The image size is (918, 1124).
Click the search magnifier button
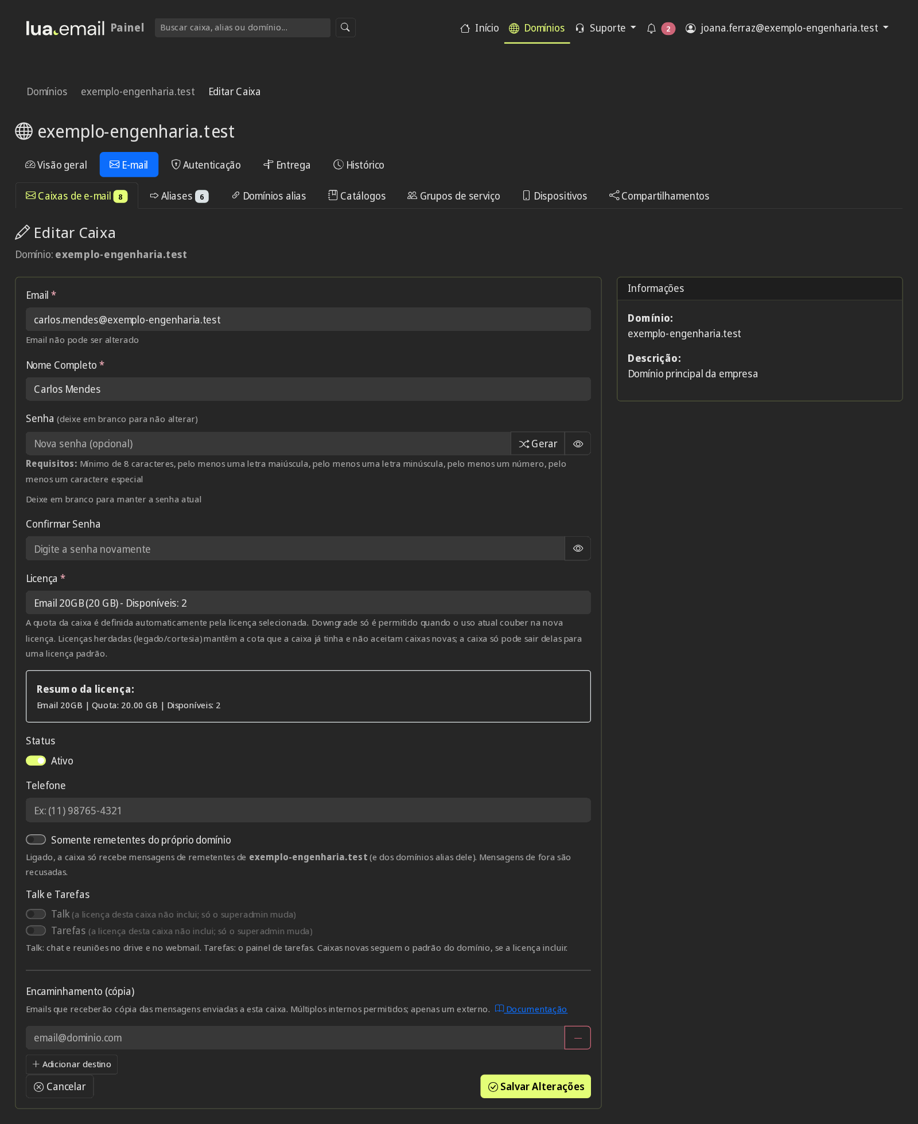pos(345,28)
